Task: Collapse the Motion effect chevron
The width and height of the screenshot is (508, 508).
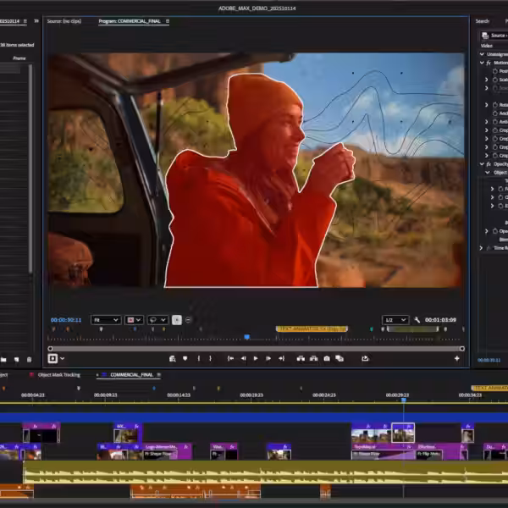Action: [482, 63]
